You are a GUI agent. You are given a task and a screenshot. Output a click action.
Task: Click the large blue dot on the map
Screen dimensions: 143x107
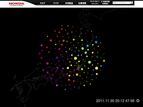pos(96,42)
